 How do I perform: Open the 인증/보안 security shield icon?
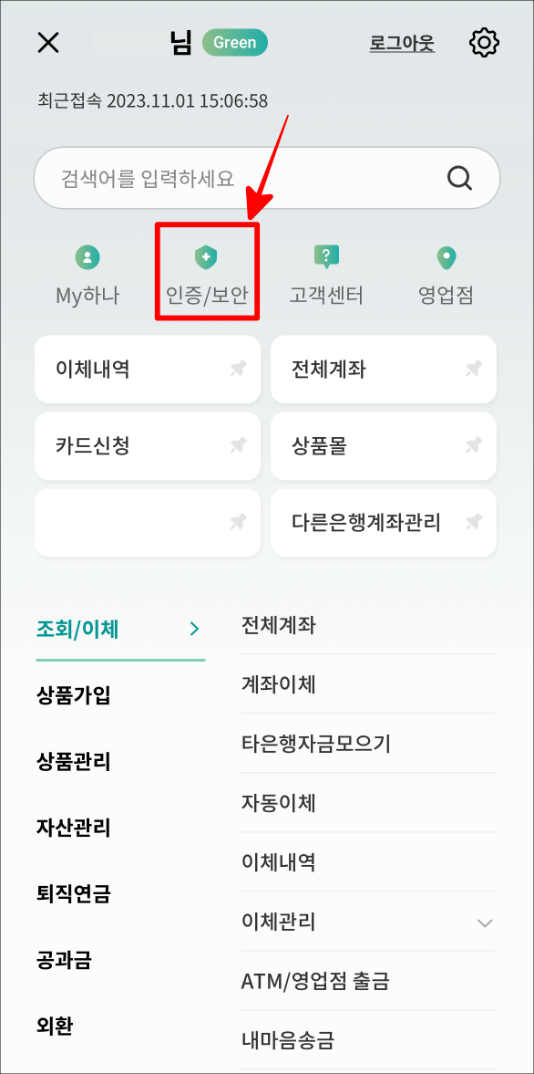[x=206, y=257]
